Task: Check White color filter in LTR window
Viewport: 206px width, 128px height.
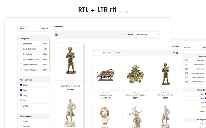Action: (21, 105)
